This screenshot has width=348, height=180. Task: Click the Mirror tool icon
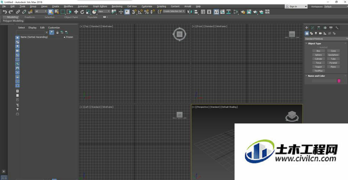point(190,12)
